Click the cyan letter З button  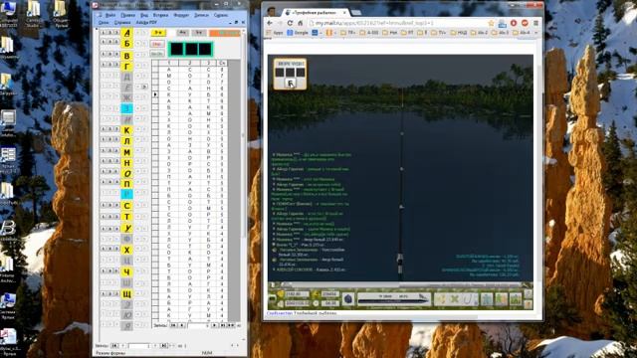[127, 108]
